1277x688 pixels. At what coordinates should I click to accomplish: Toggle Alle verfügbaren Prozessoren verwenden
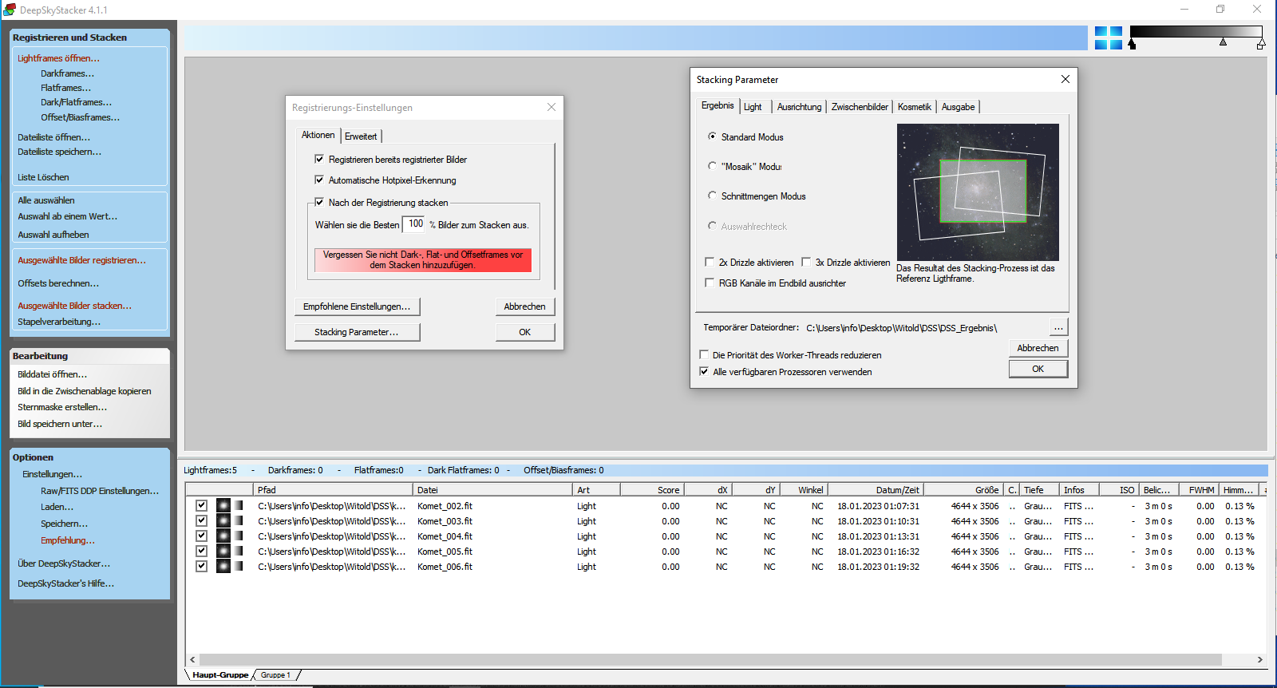[704, 371]
